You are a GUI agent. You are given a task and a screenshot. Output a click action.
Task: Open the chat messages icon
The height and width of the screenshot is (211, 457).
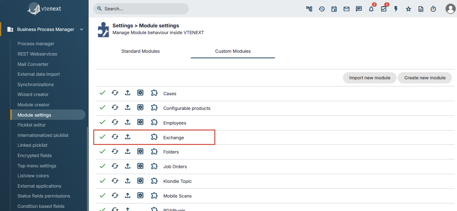(x=359, y=9)
